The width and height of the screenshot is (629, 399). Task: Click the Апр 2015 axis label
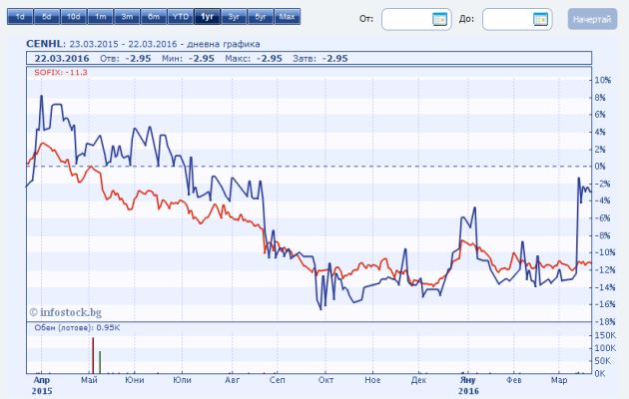[42, 385]
